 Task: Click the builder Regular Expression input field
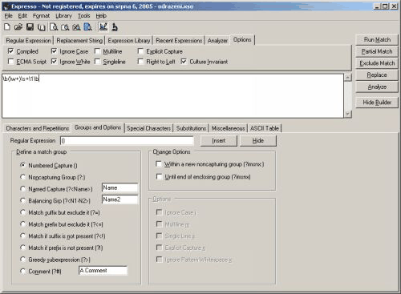coord(127,141)
